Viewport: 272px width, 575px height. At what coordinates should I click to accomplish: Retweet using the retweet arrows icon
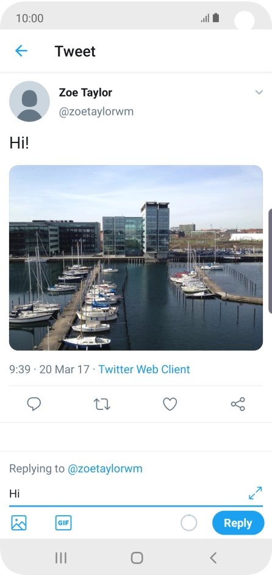102,404
